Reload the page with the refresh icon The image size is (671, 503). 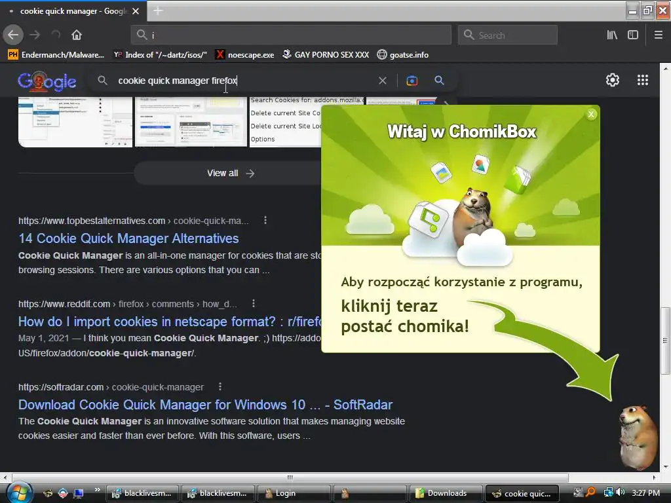56,35
